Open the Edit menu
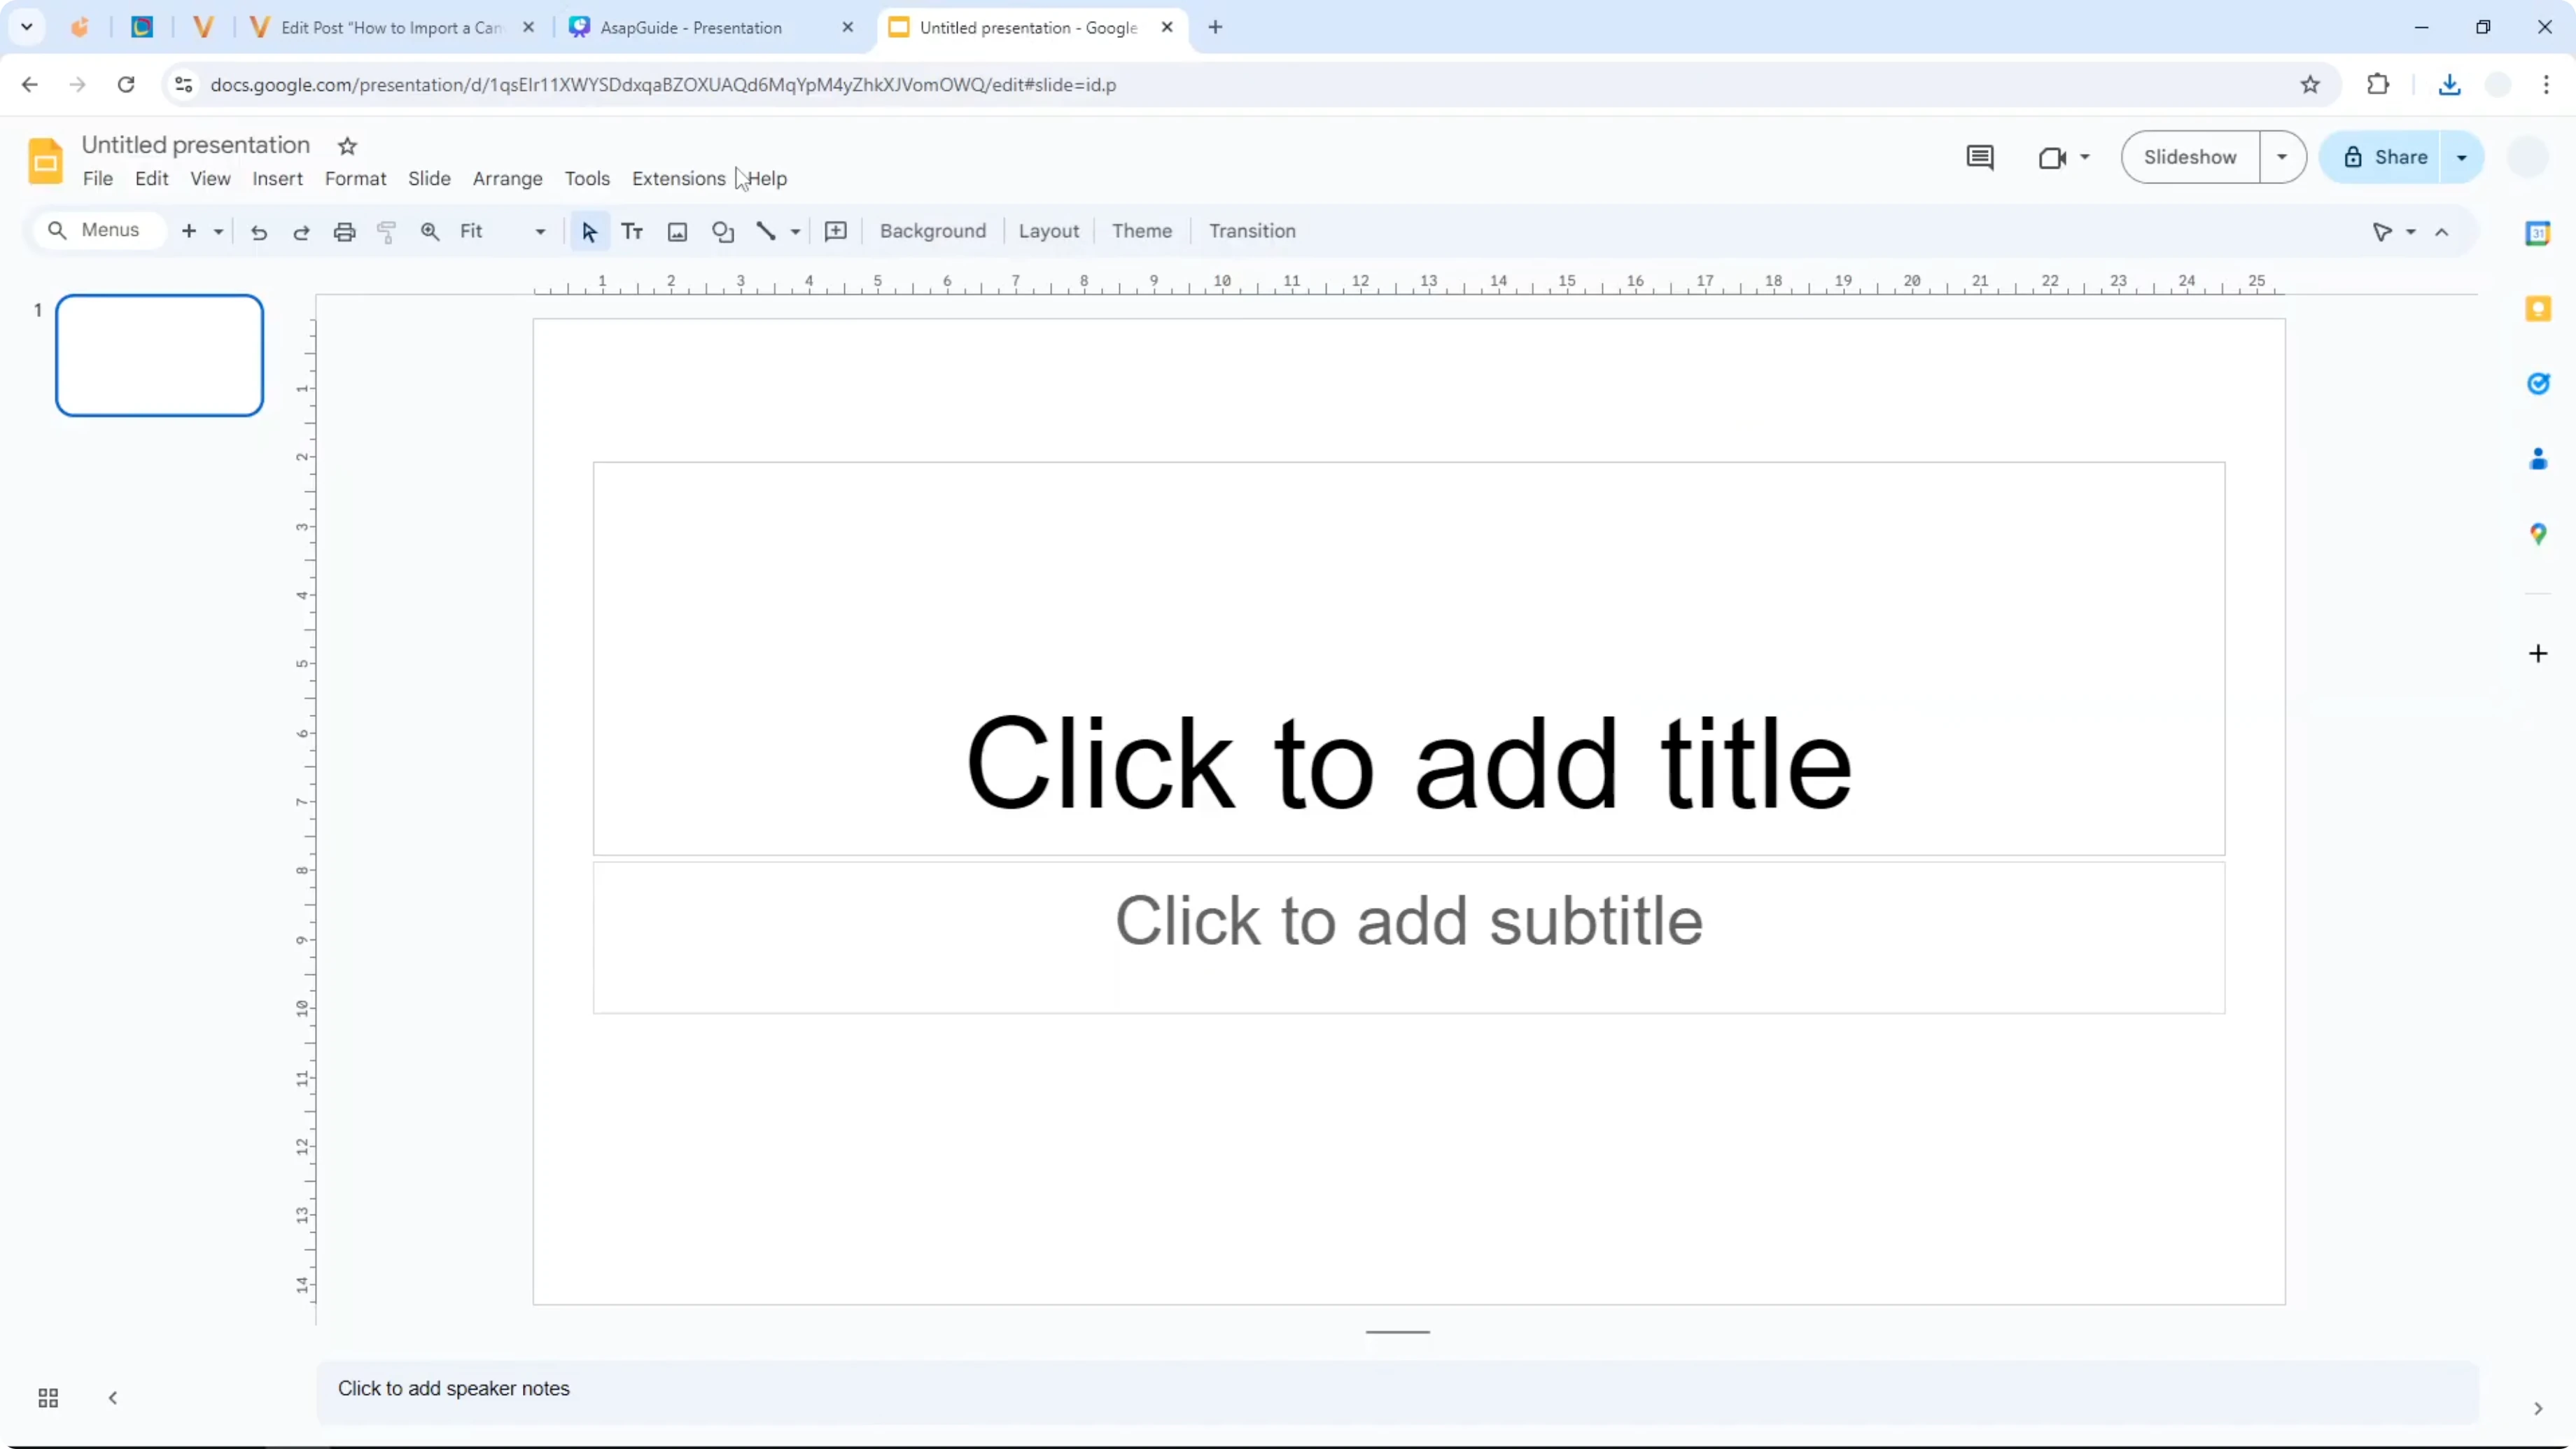 [x=152, y=179]
